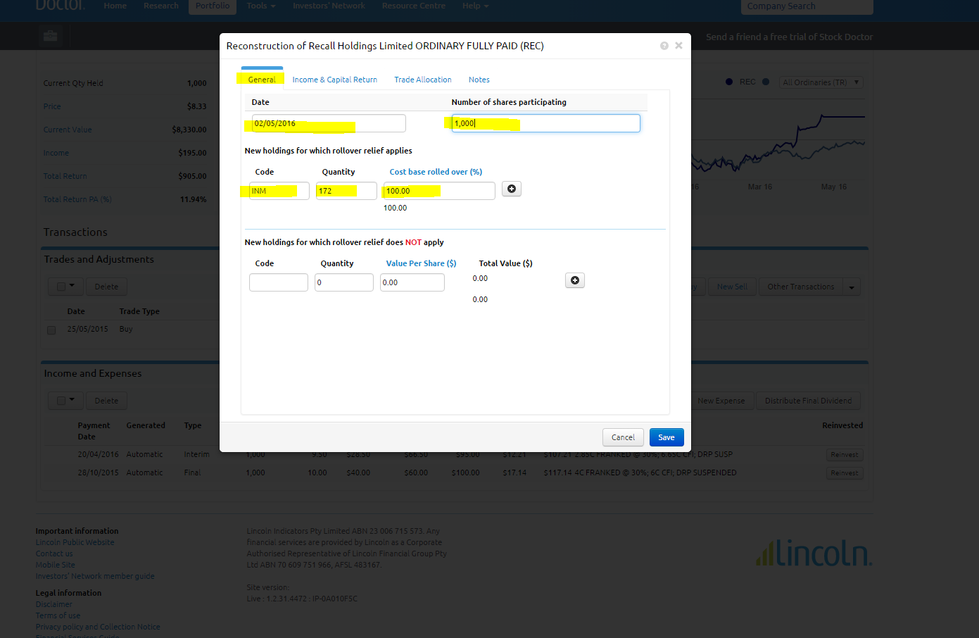Image resolution: width=979 pixels, height=638 pixels.
Task: Click the REC chart legend dot
Action: coord(729,82)
